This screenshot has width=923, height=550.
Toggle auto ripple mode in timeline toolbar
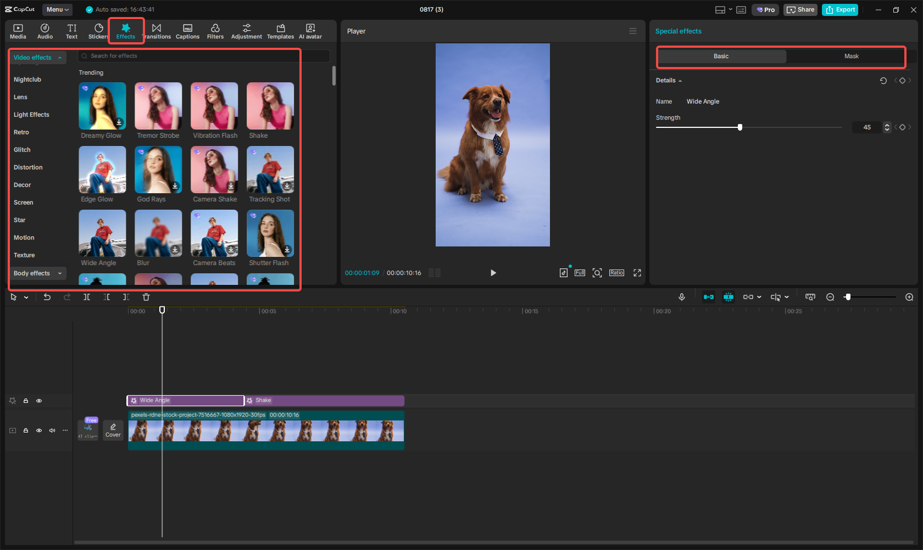point(709,297)
